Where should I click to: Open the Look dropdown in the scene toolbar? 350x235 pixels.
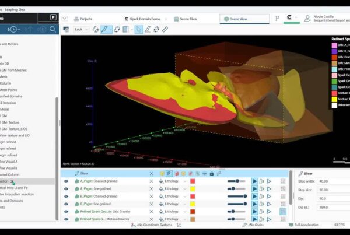(81, 29)
